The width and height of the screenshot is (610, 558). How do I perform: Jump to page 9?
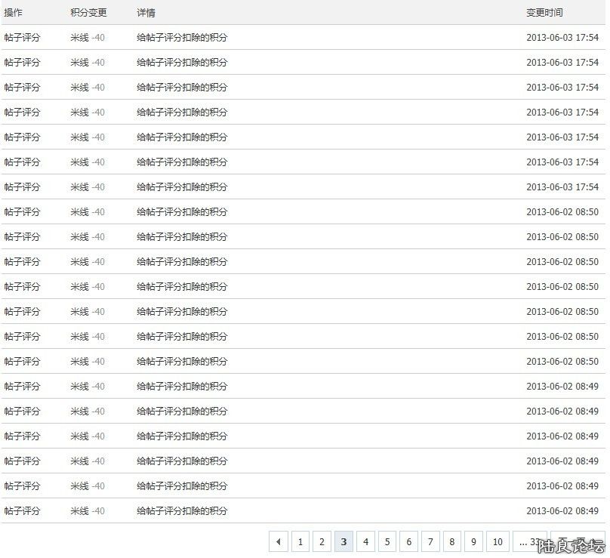(473, 541)
